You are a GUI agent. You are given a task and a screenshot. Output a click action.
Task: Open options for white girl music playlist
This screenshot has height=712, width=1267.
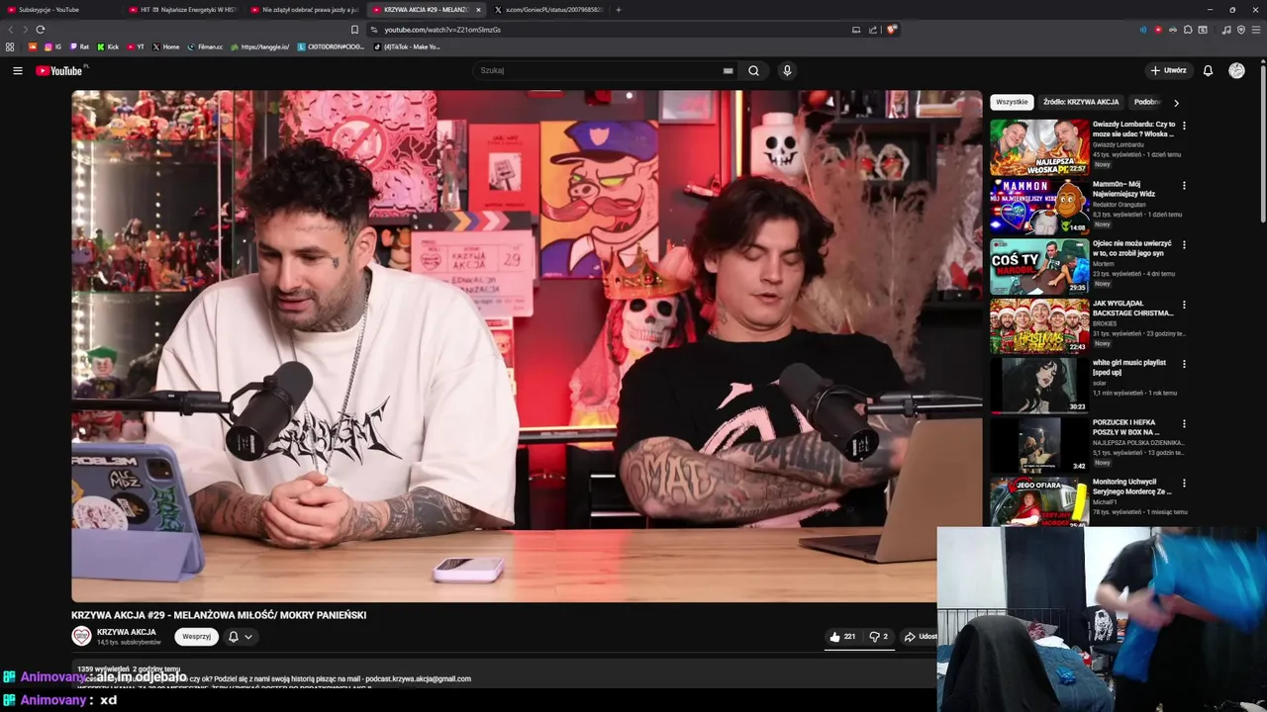tap(1184, 364)
